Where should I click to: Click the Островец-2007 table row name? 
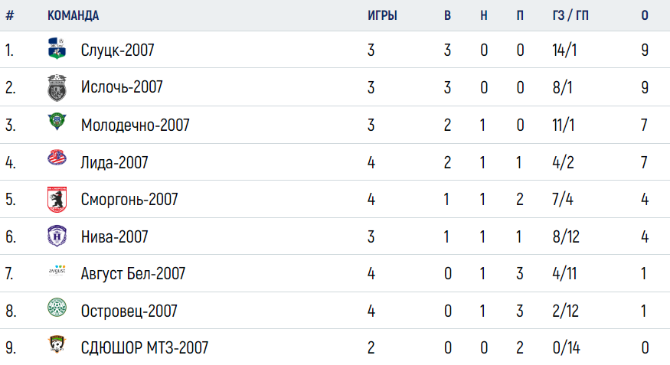129,311
